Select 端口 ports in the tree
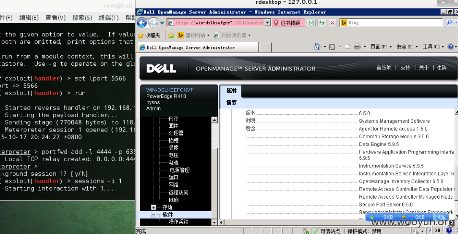458x234 pixels. click(173, 178)
